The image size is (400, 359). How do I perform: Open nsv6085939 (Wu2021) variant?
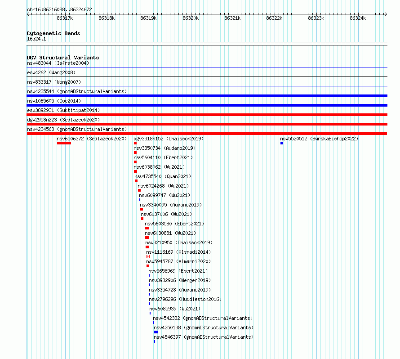pos(175,309)
